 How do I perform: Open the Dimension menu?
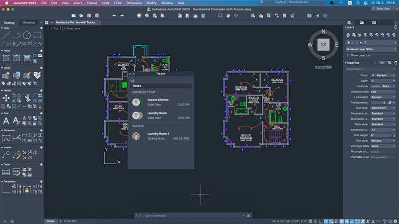(x=134, y=3)
